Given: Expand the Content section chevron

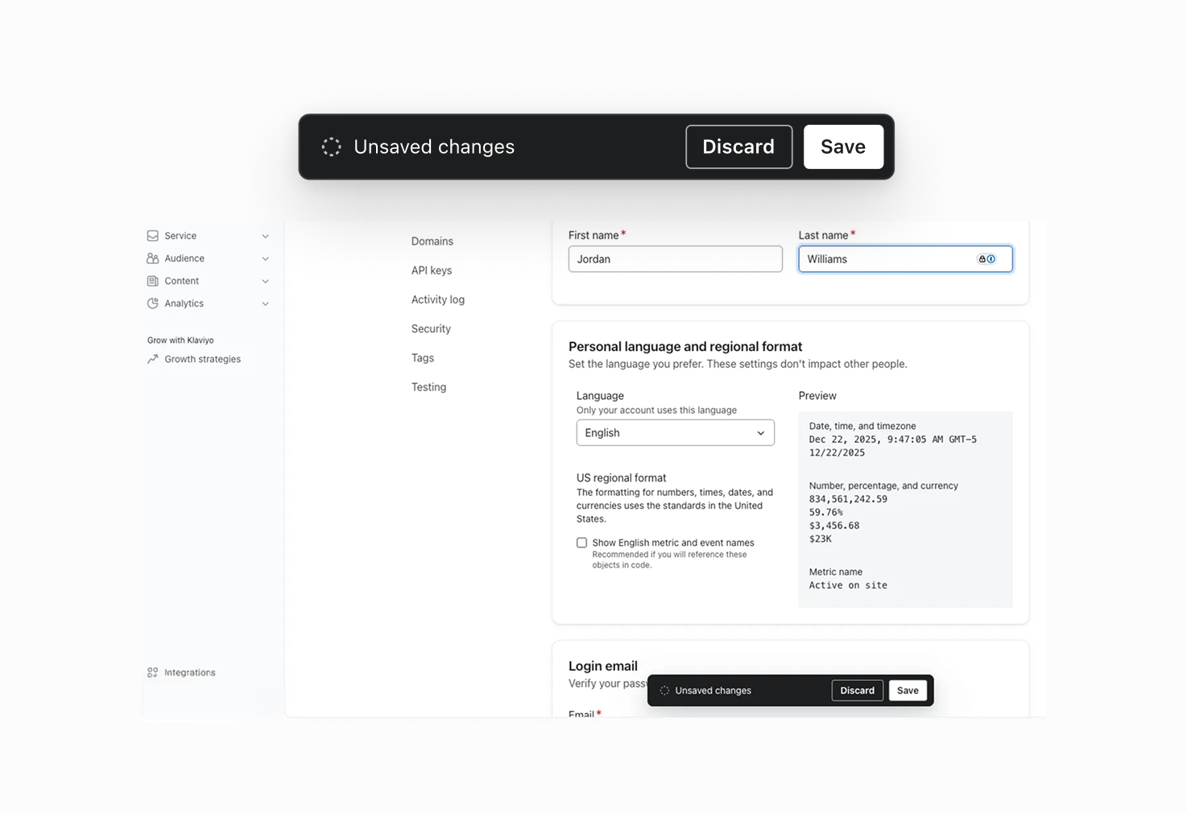Looking at the screenshot, I should pyautogui.click(x=266, y=281).
